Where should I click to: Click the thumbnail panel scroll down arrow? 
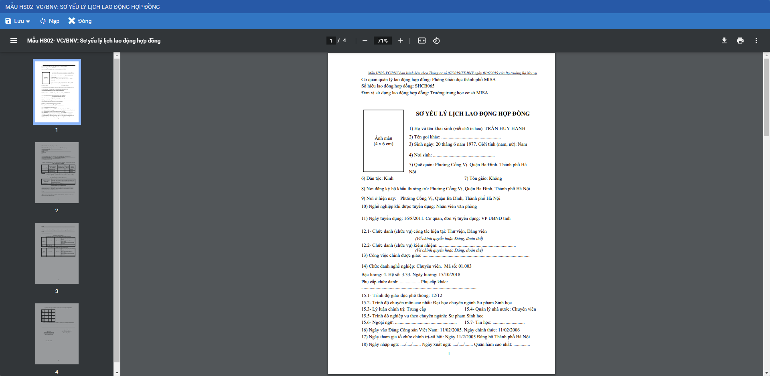117,372
